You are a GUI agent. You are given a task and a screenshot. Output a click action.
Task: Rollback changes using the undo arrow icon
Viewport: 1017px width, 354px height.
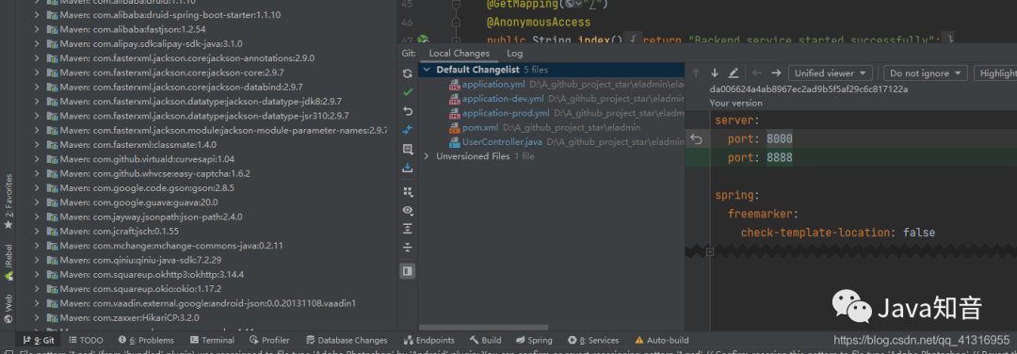pos(408,111)
